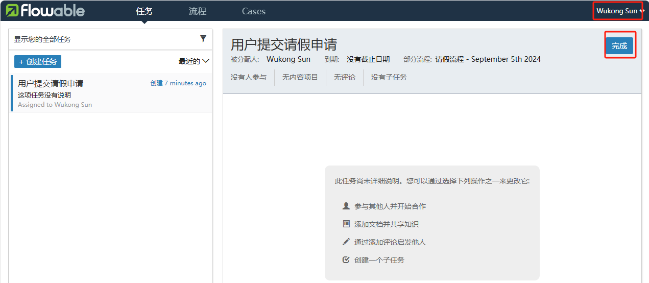Open the 无评论 comments section
649x283 pixels.
point(344,78)
